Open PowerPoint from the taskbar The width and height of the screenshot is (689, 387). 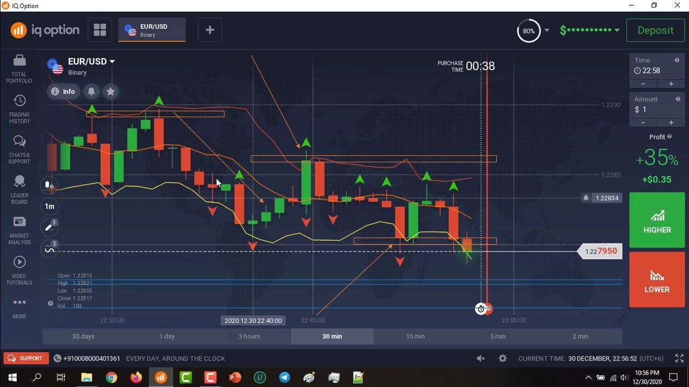coord(235,377)
